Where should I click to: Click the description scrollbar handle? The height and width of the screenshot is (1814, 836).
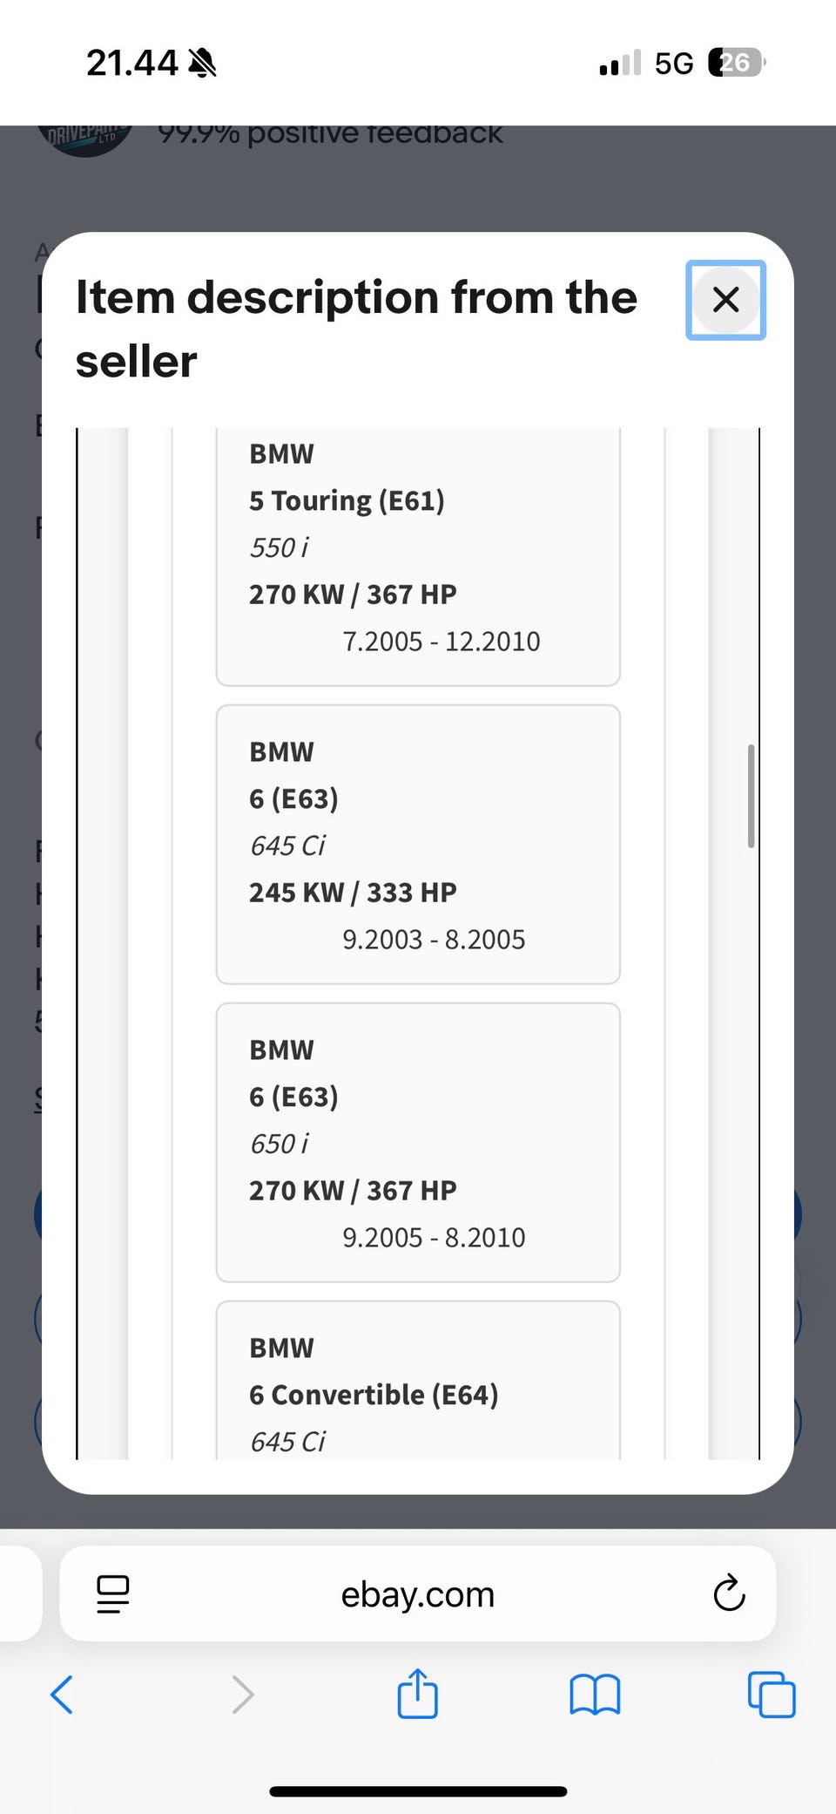click(751, 796)
